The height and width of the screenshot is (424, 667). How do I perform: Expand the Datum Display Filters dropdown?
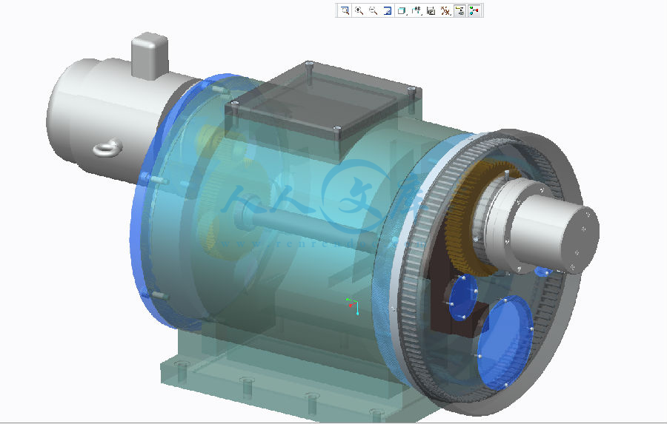click(445, 10)
